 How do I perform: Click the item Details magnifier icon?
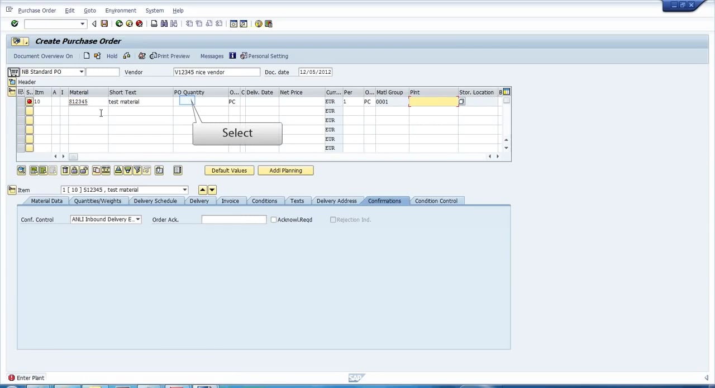[21, 171]
